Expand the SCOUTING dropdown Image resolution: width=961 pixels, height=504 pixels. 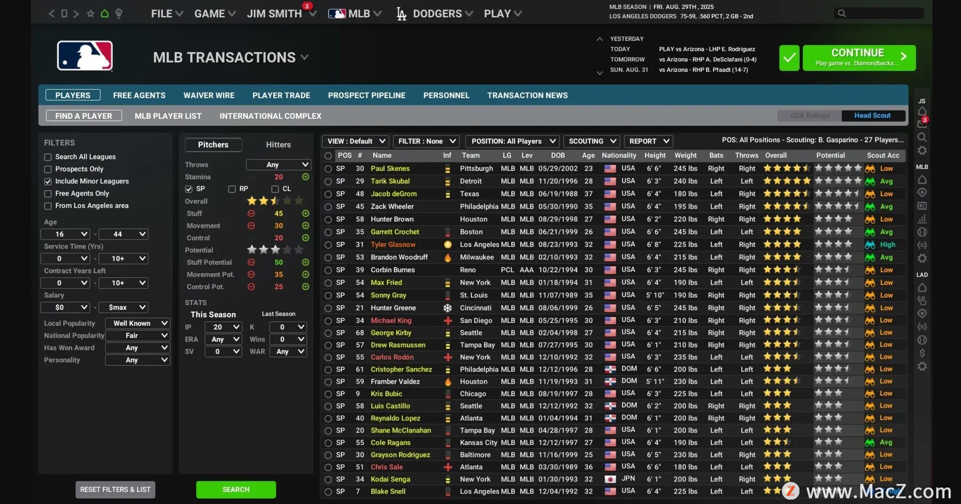592,141
